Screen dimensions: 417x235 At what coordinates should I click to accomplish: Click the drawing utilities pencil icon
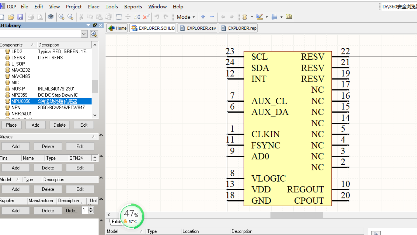259,17
